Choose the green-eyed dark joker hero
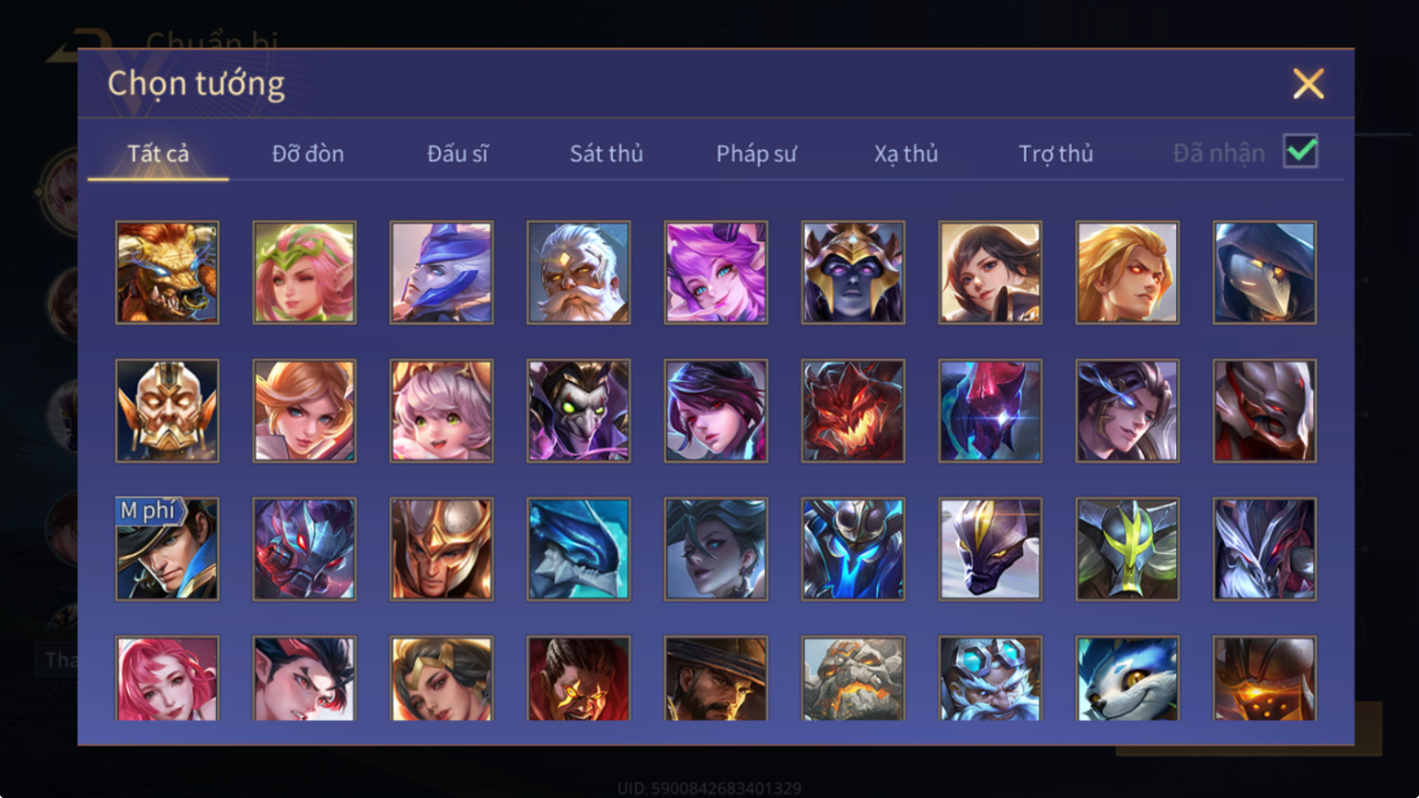This screenshot has height=798, width=1419. click(x=578, y=411)
